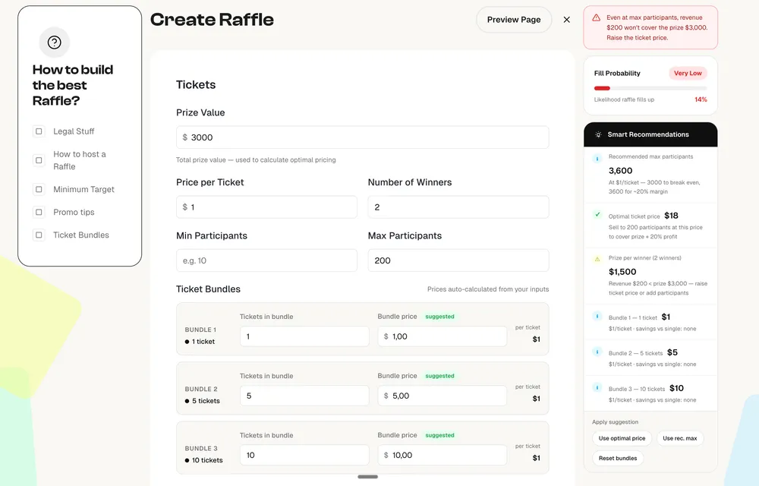Close the Create Raffle dialog
759x486 pixels.
coord(566,20)
